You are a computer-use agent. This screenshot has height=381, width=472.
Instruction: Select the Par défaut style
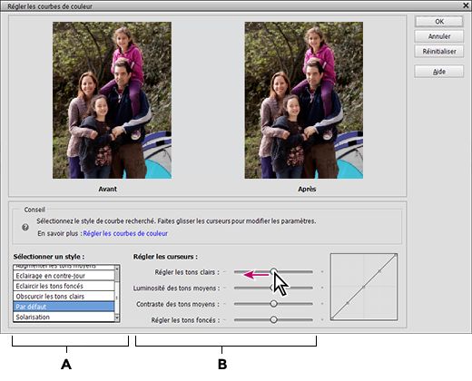click(x=64, y=307)
